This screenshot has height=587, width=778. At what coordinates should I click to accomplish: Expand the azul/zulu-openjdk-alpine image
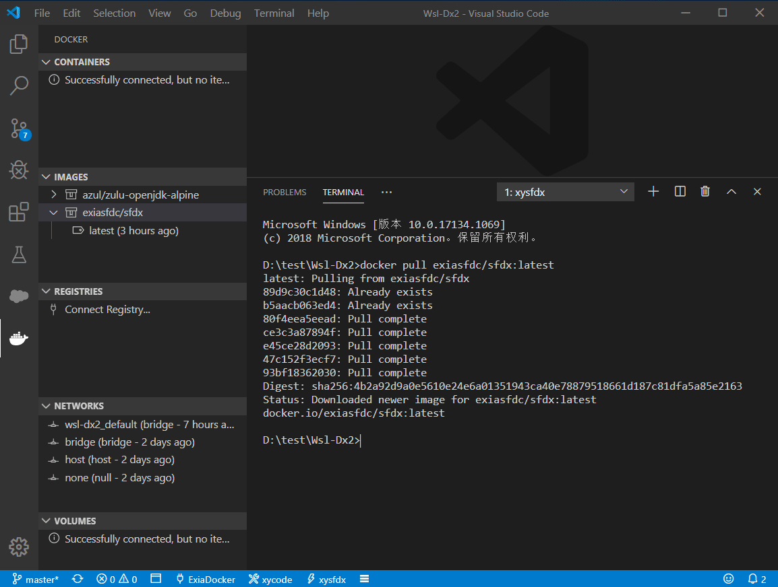point(53,195)
